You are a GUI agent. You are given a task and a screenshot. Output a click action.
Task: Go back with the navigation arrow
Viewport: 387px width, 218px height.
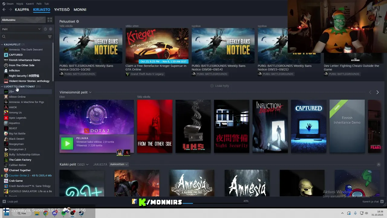click(x=4, y=10)
